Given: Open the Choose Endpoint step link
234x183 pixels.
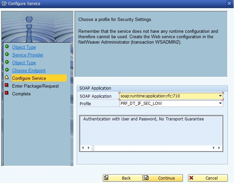Looking at the screenshot, I should point(29,70).
